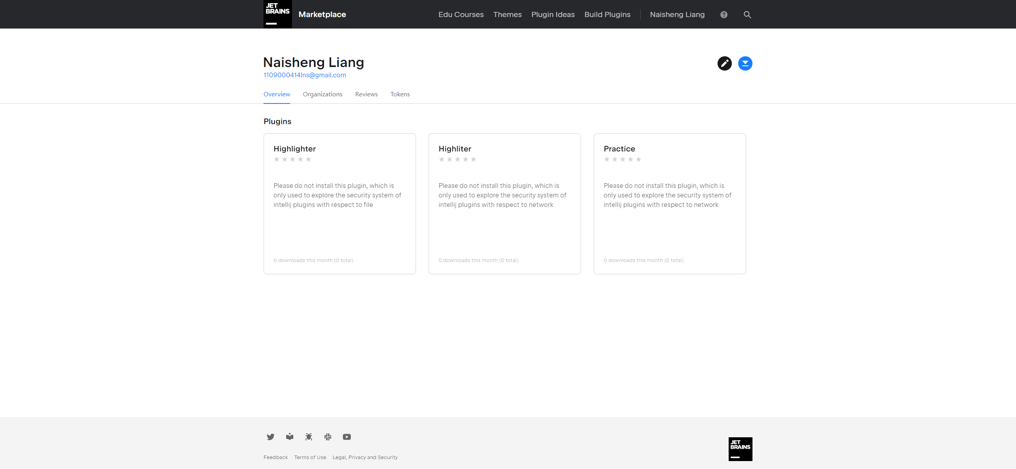Click Highliter card description text

(x=502, y=195)
